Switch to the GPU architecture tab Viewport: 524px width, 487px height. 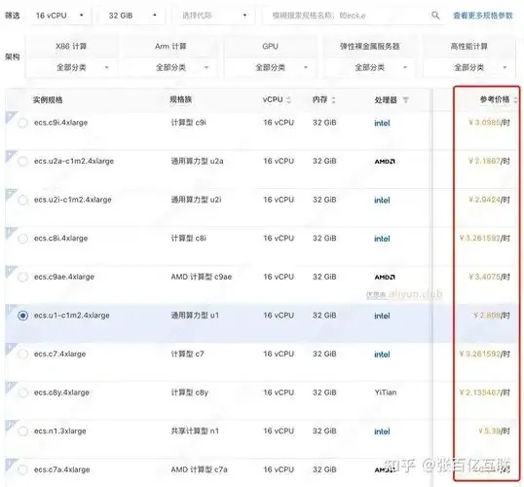270,46
